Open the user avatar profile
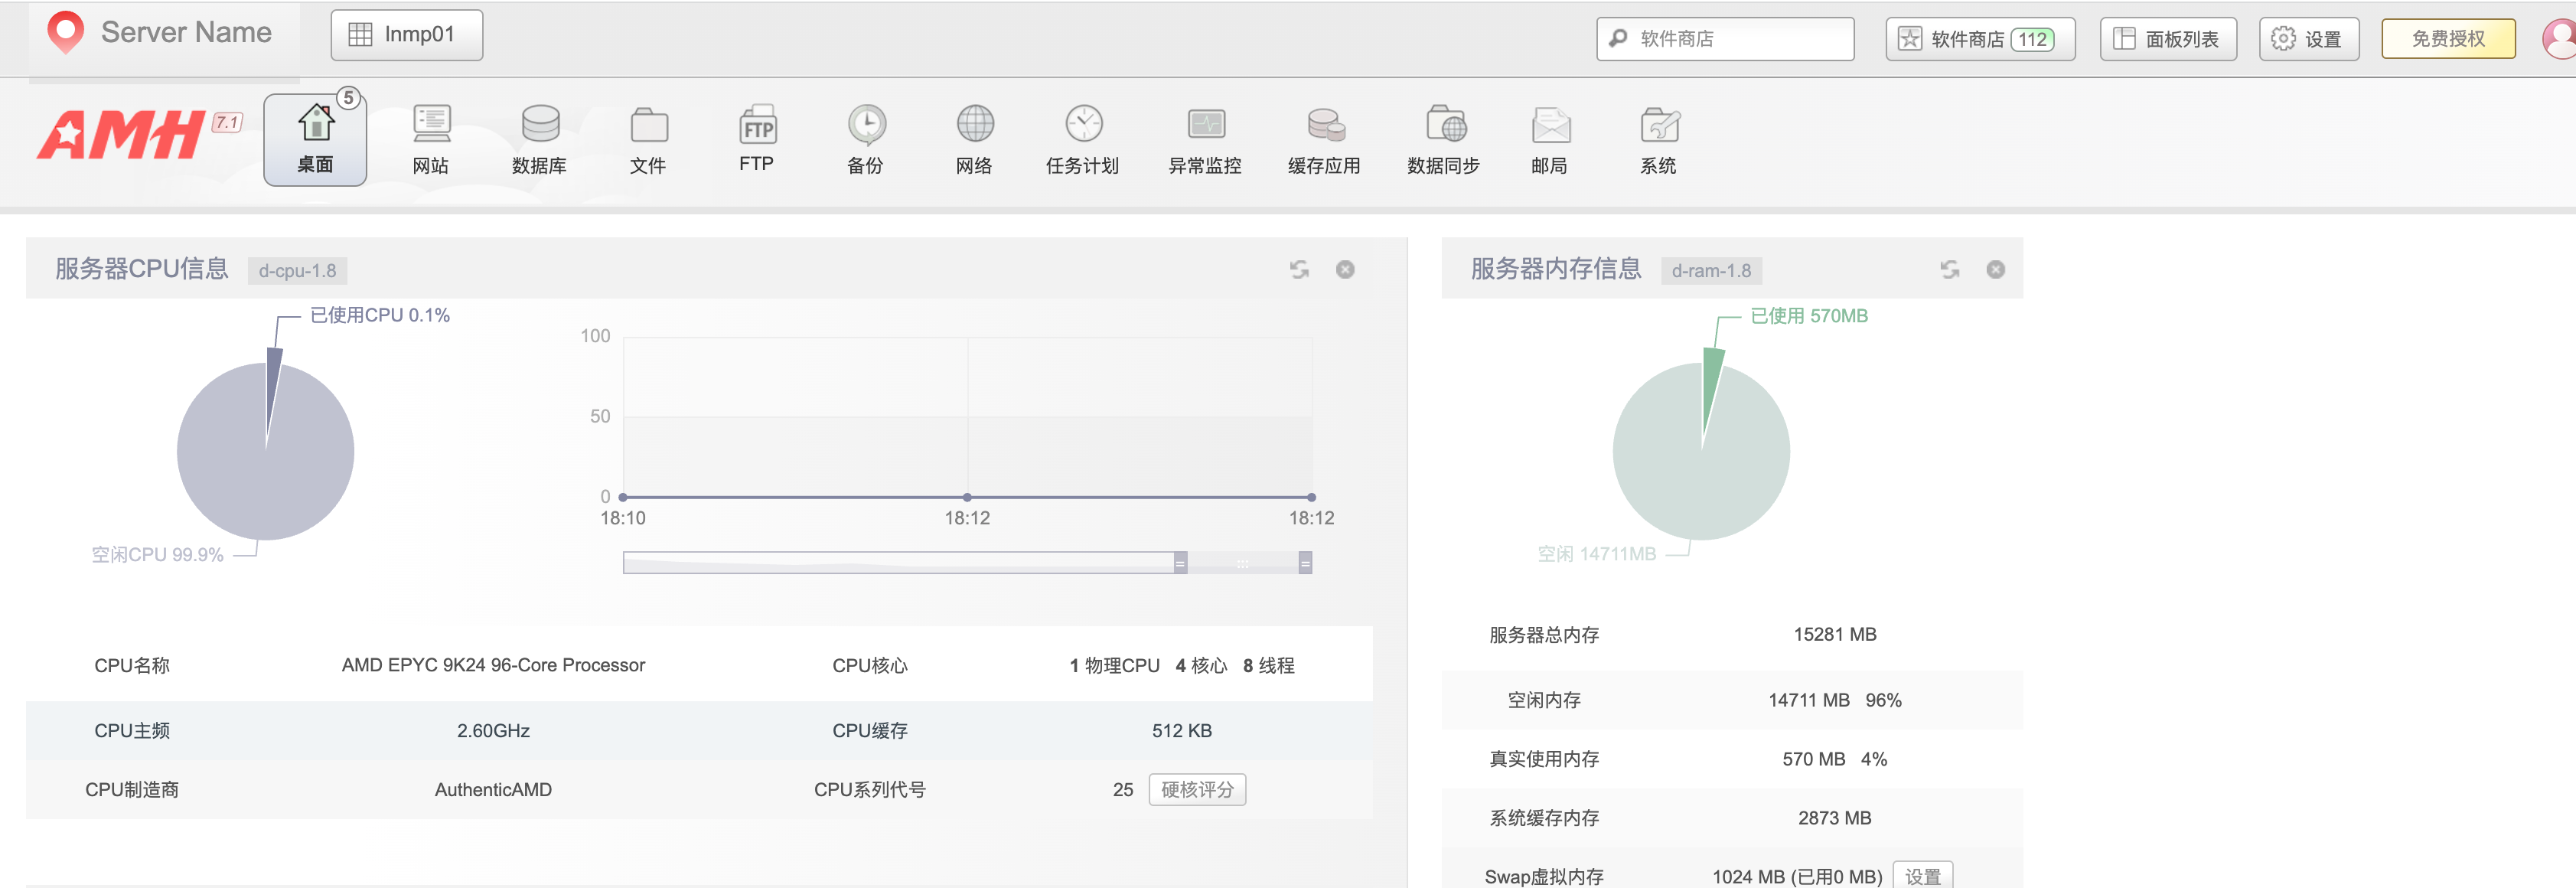Screen dimensions: 2576x888 click(x=2559, y=38)
